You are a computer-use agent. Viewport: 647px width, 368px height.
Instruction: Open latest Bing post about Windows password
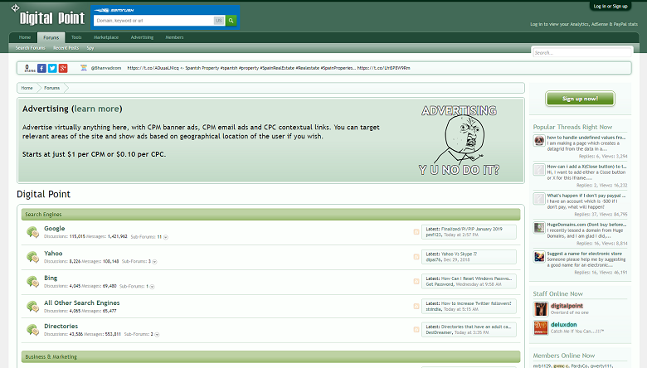(x=476, y=278)
